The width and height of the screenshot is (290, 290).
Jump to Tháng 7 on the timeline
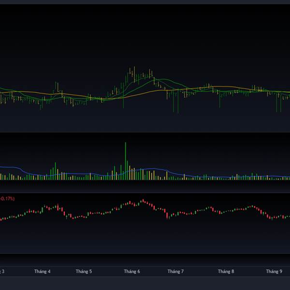[175, 272]
